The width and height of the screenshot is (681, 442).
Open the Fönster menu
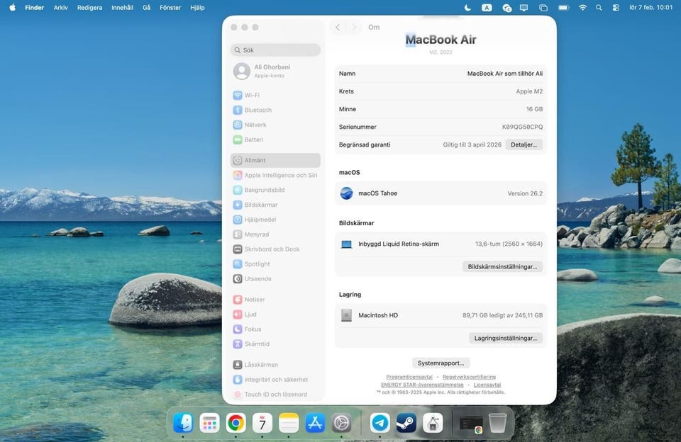click(170, 8)
